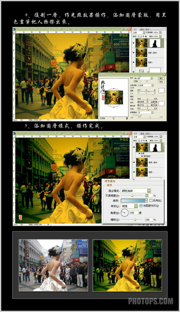
Task: Click the layer mask link icon in step 5 top layer
Action: click(x=149, y=147)
